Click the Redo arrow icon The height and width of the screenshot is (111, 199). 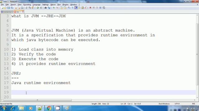[41, 8]
